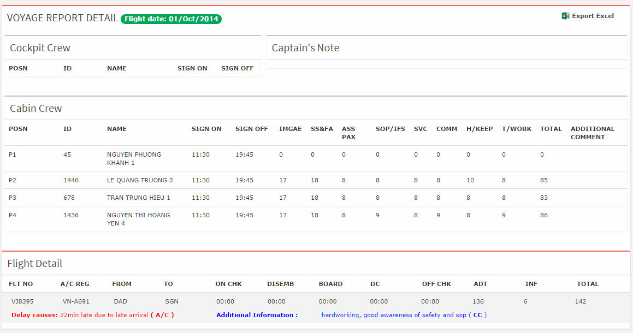Select crew member LE QUANG TRUONG 3

coord(140,180)
